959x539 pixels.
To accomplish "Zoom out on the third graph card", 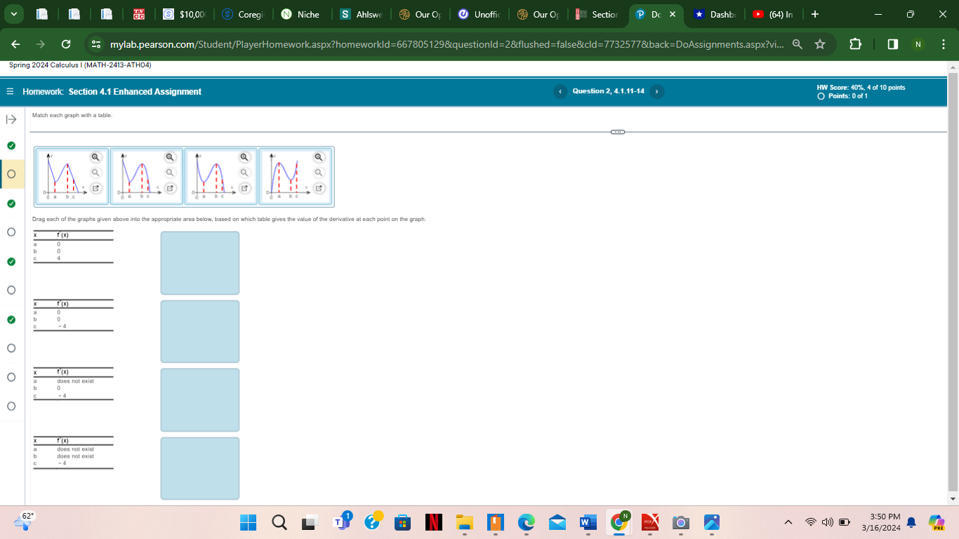I will (244, 172).
